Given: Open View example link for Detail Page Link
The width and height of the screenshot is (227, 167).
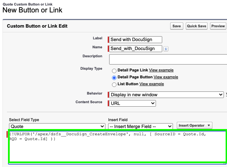Looking at the screenshot, I should (x=161, y=70).
